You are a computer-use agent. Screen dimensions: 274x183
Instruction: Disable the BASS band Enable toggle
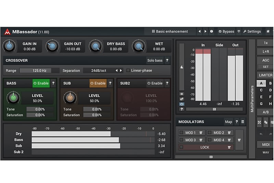pos(41,83)
